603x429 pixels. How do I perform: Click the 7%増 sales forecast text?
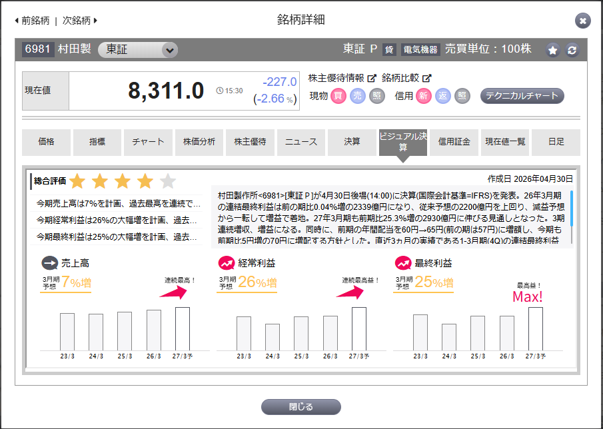[76, 283]
